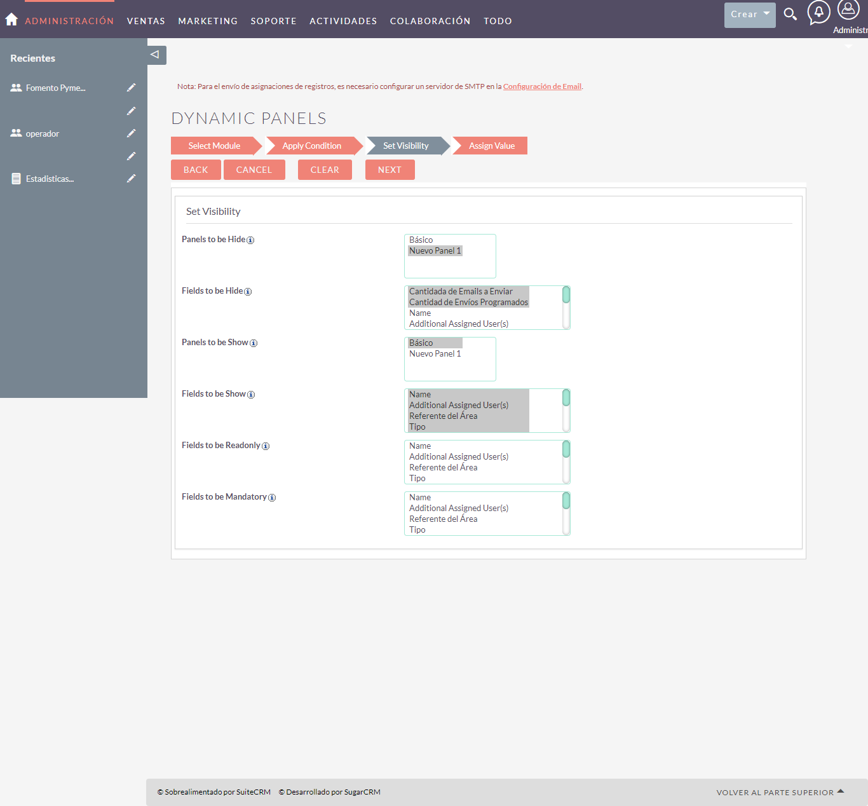Image resolution: width=868 pixels, height=806 pixels.
Task: Select Tipo in Fields to be Show
Action: point(469,427)
